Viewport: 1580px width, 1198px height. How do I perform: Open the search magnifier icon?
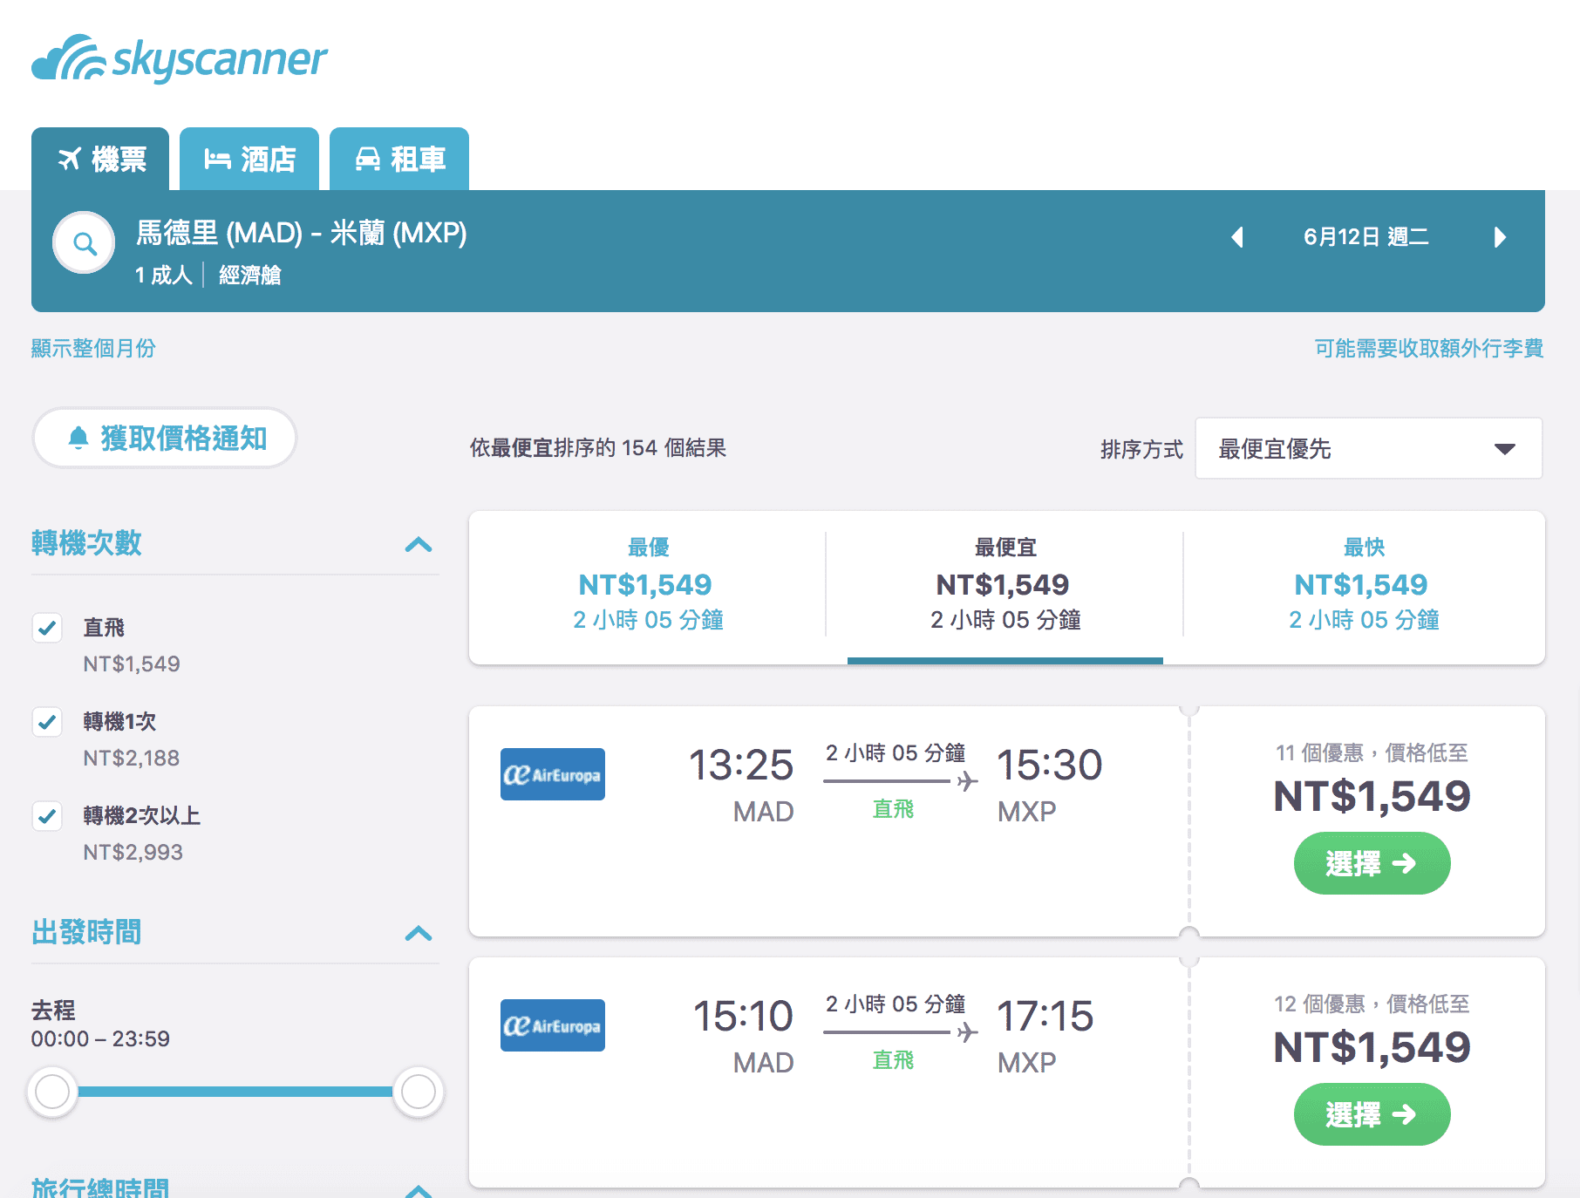84,242
